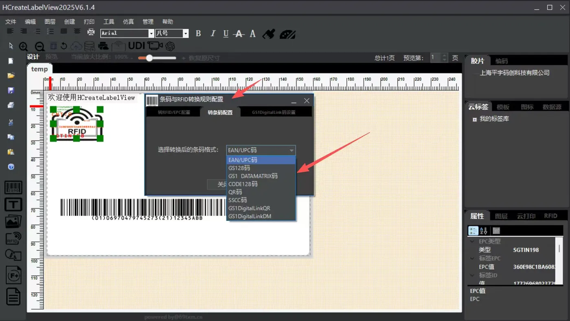Click the scissors cut icon
The height and width of the screenshot is (321, 570).
(11, 122)
